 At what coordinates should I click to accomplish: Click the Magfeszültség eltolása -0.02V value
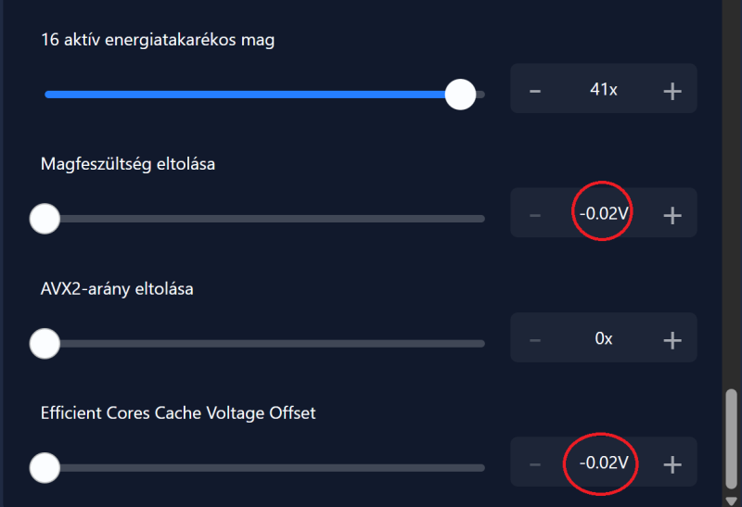[604, 214]
